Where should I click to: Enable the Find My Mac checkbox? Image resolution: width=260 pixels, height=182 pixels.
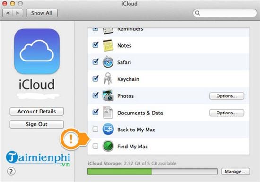[x=95, y=146]
